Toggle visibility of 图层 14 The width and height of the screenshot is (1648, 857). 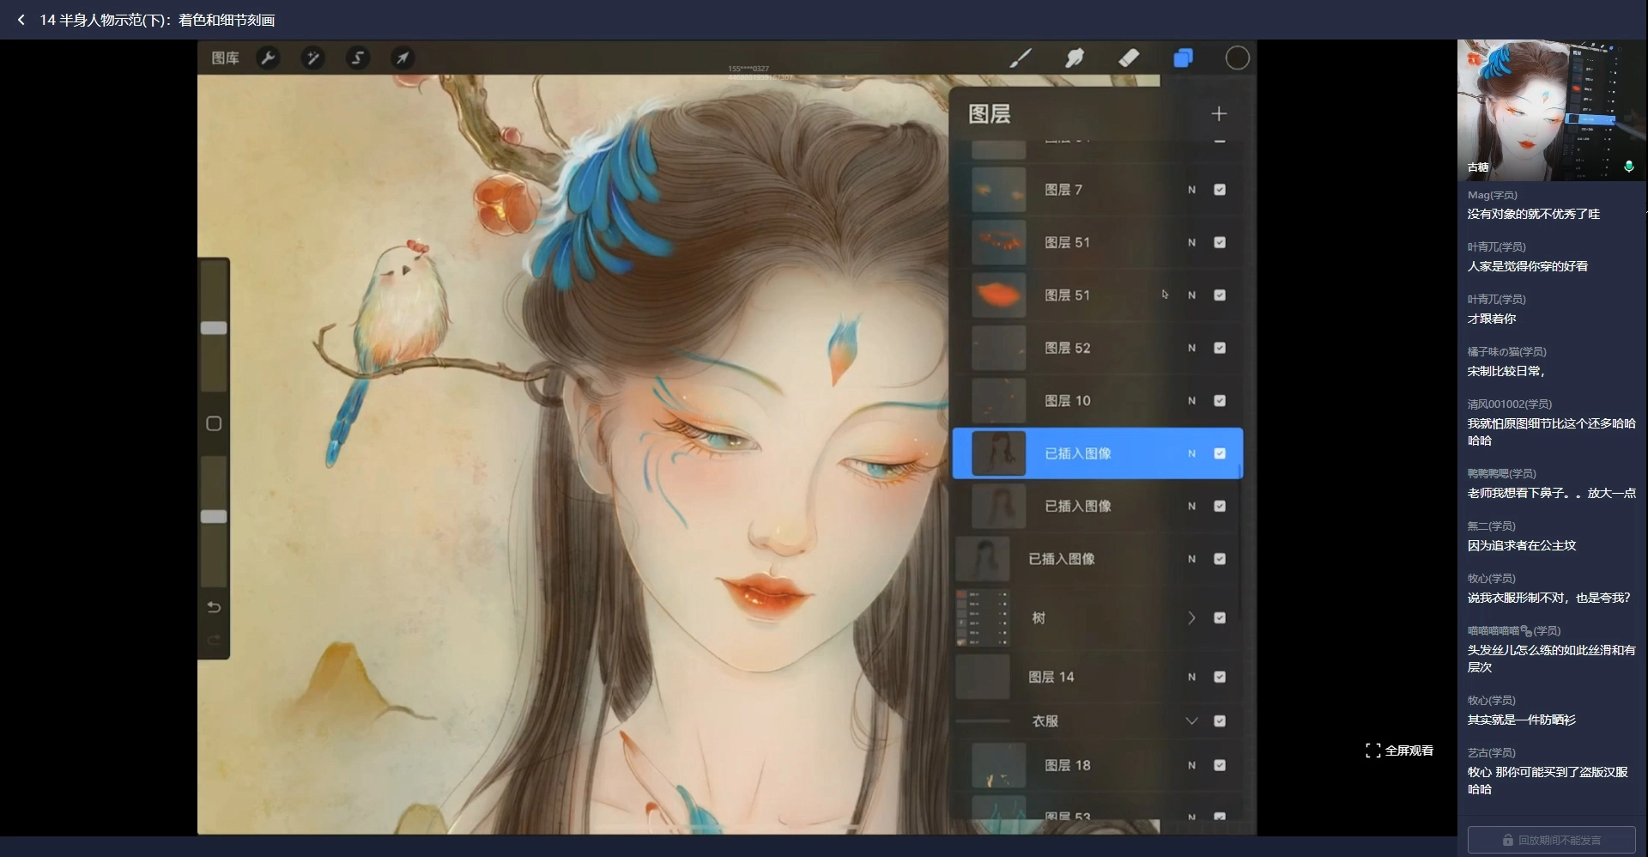pos(1220,677)
